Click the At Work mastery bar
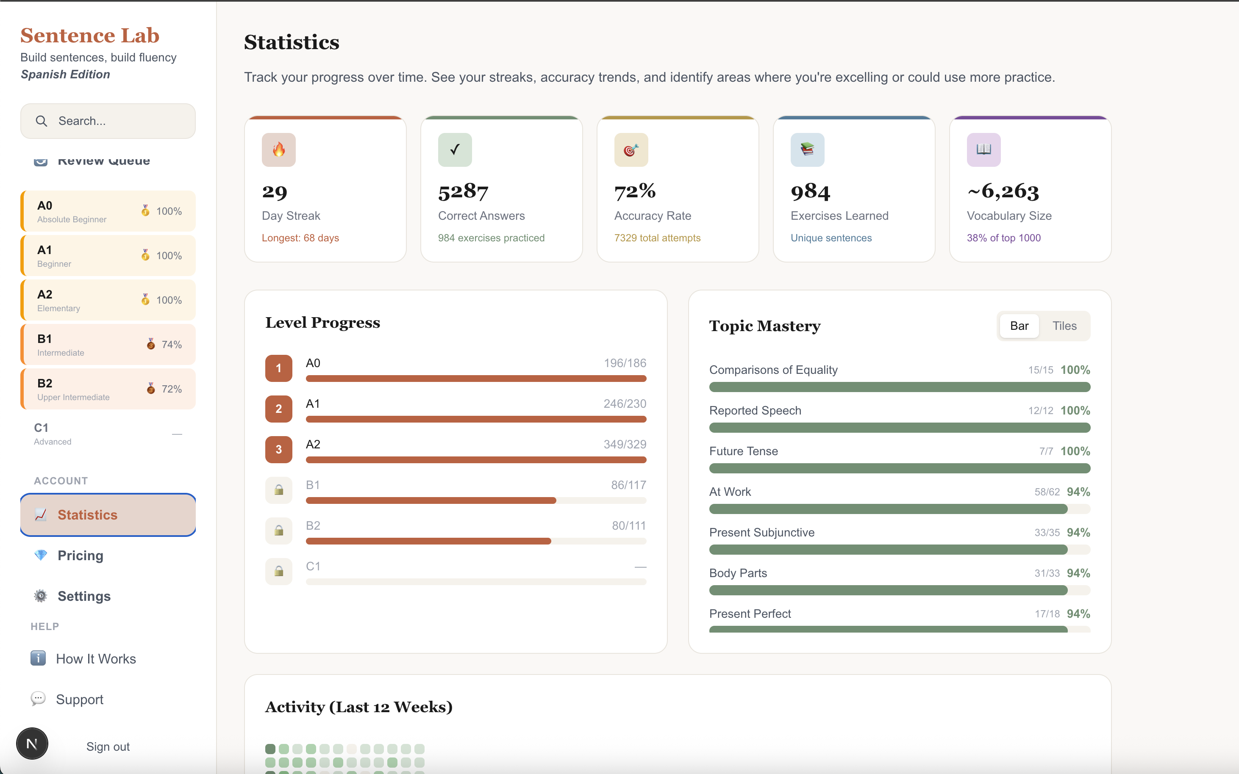 (900, 509)
